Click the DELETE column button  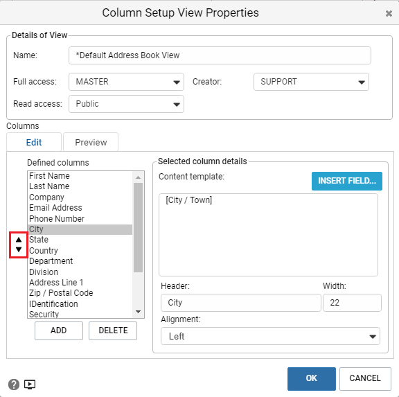tap(113, 330)
